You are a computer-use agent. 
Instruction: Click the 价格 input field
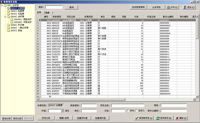(118, 111)
